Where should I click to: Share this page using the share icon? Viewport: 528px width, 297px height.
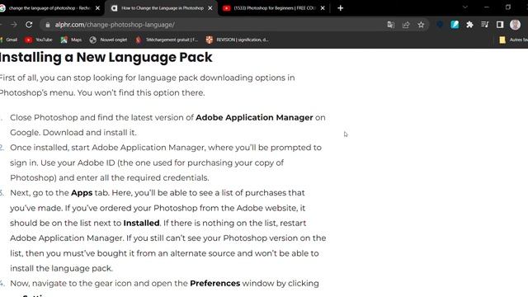coord(406,25)
